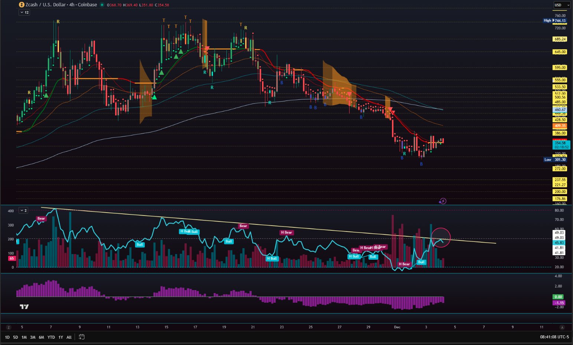Screen dimensions: 573x345
Task: Click the red 65 volume scale label
Action: 12,259
